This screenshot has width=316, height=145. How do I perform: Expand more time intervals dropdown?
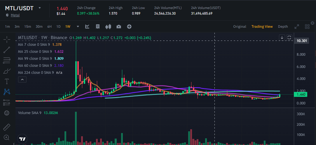(78, 27)
